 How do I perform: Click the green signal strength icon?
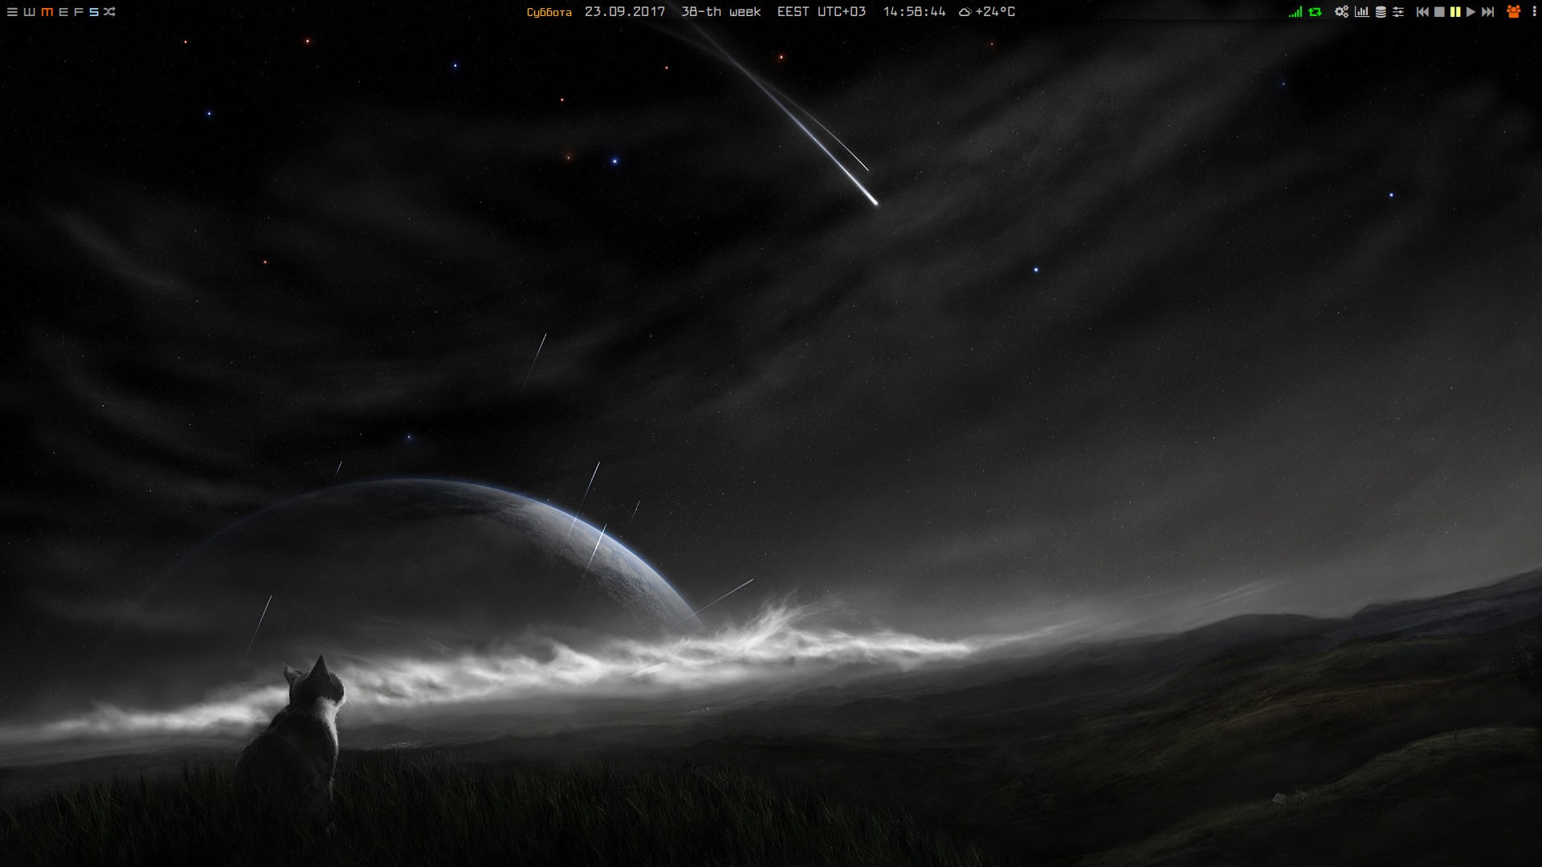pos(1295,12)
